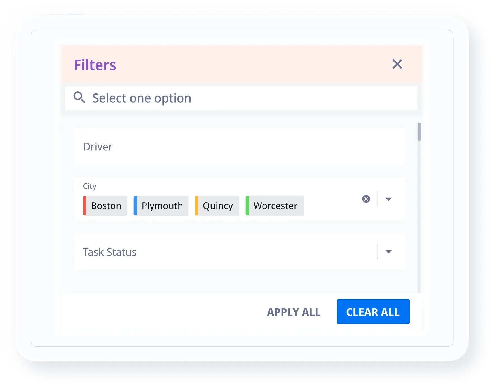The width and height of the screenshot is (492, 386).
Task: Click the green color bar on Worcester
Action: pyautogui.click(x=247, y=206)
